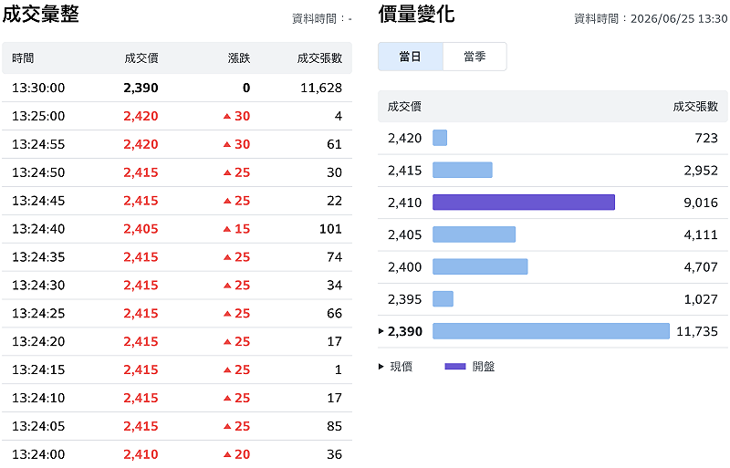Click the 價量變化 heading
The image size is (730, 468).
point(416,14)
